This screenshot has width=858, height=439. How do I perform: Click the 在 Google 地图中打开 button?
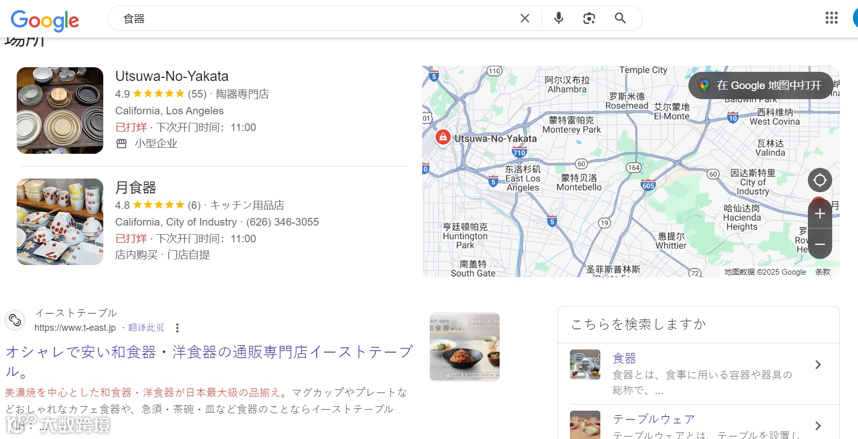click(760, 85)
